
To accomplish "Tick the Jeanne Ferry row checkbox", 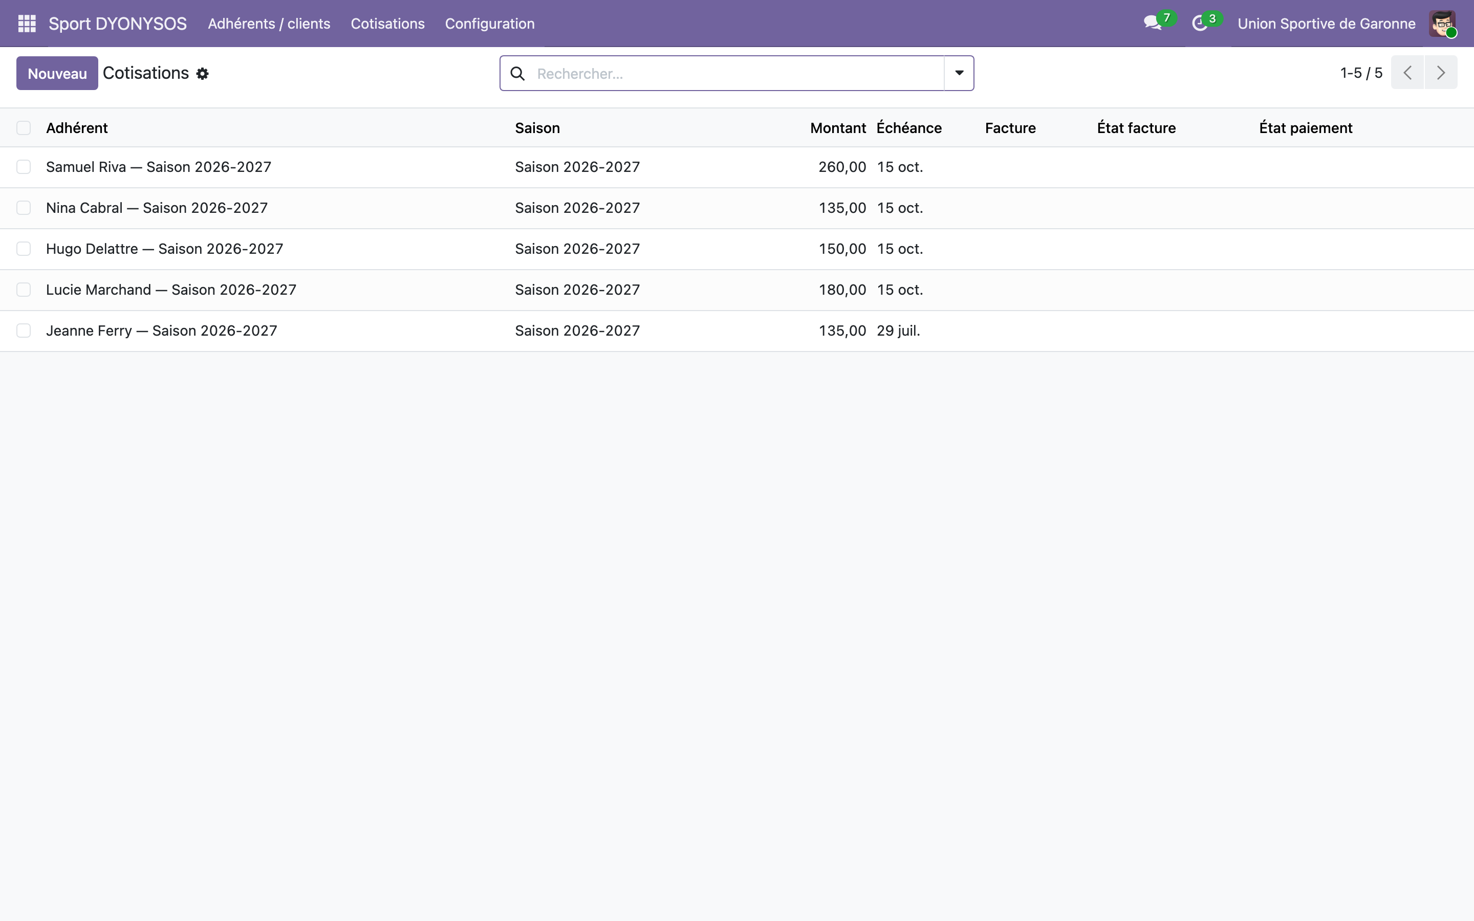I will point(24,331).
